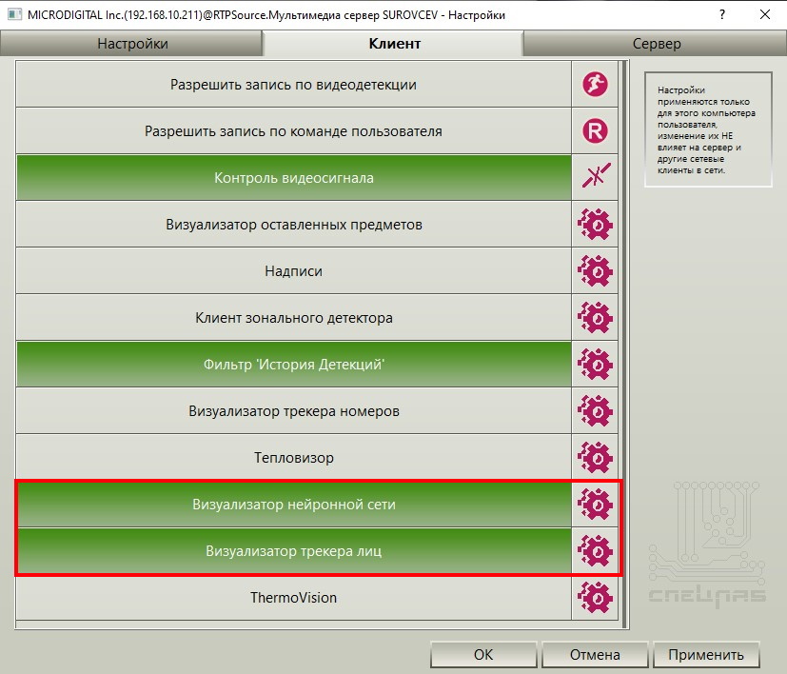
Task: Open gear settings for Тепловизор
Action: tap(595, 458)
